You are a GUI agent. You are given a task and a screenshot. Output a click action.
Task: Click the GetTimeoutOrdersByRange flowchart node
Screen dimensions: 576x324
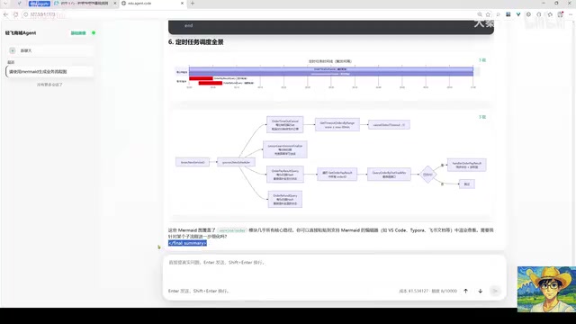point(337,125)
